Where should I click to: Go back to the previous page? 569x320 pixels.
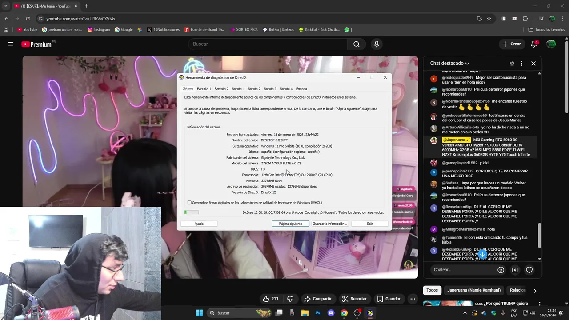click(6, 19)
